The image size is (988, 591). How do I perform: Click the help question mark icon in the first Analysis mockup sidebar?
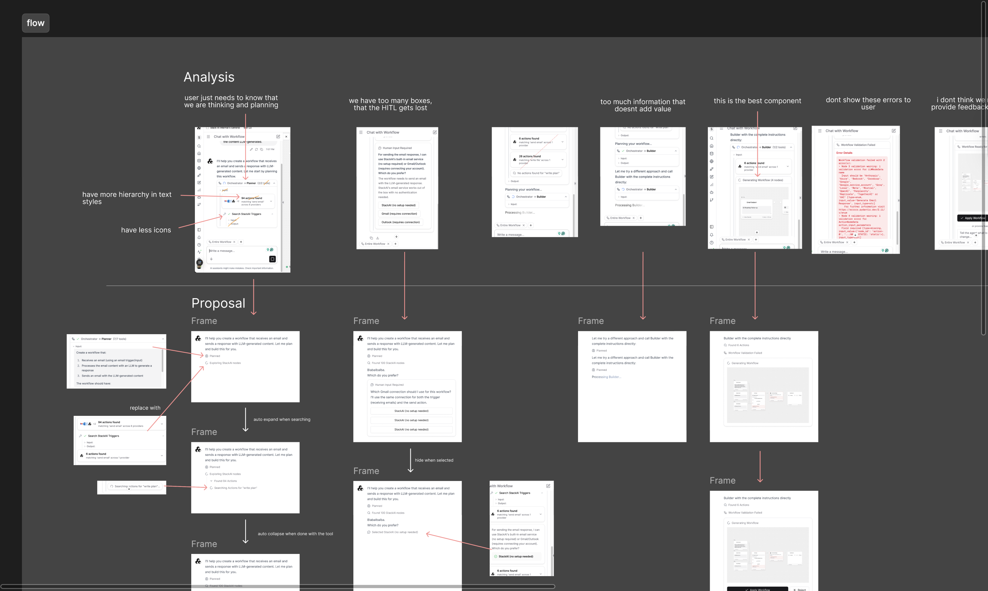pyautogui.click(x=199, y=245)
